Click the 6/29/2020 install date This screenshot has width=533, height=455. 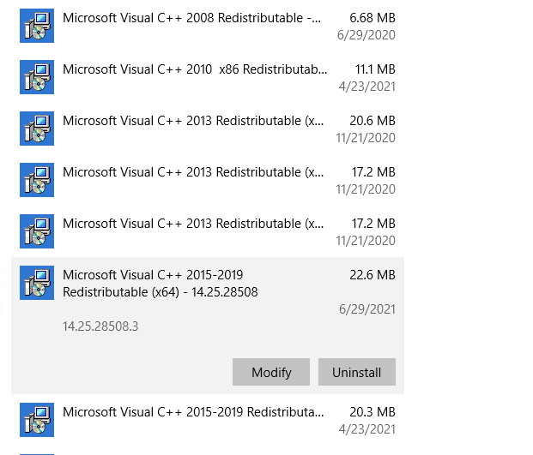click(x=366, y=35)
